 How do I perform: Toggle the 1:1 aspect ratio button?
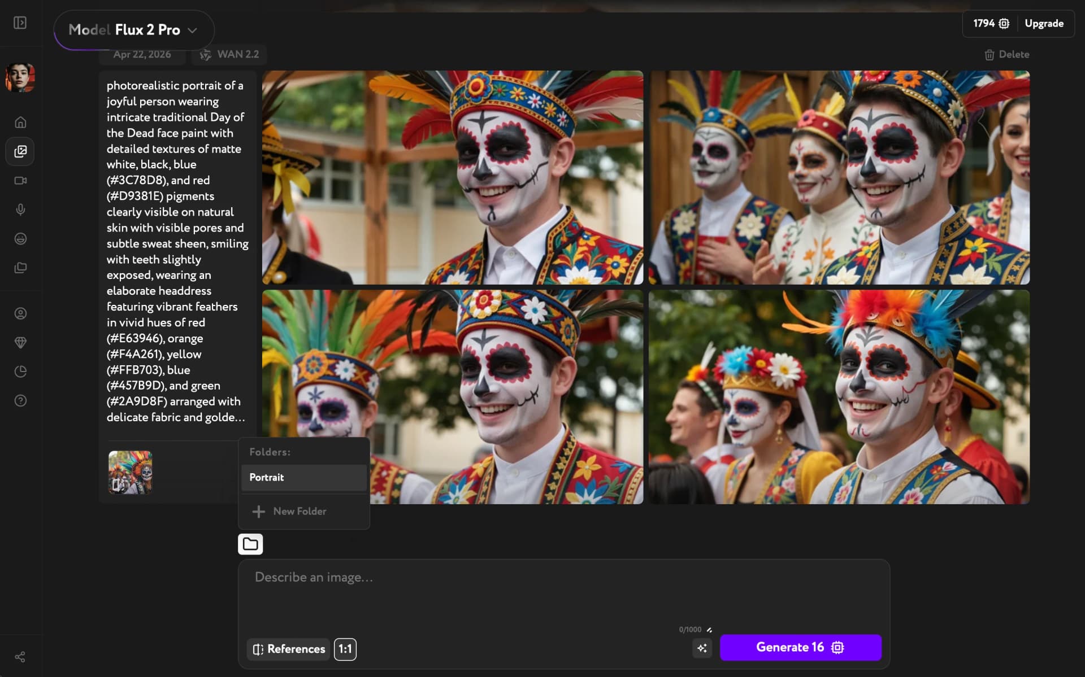(345, 649)
